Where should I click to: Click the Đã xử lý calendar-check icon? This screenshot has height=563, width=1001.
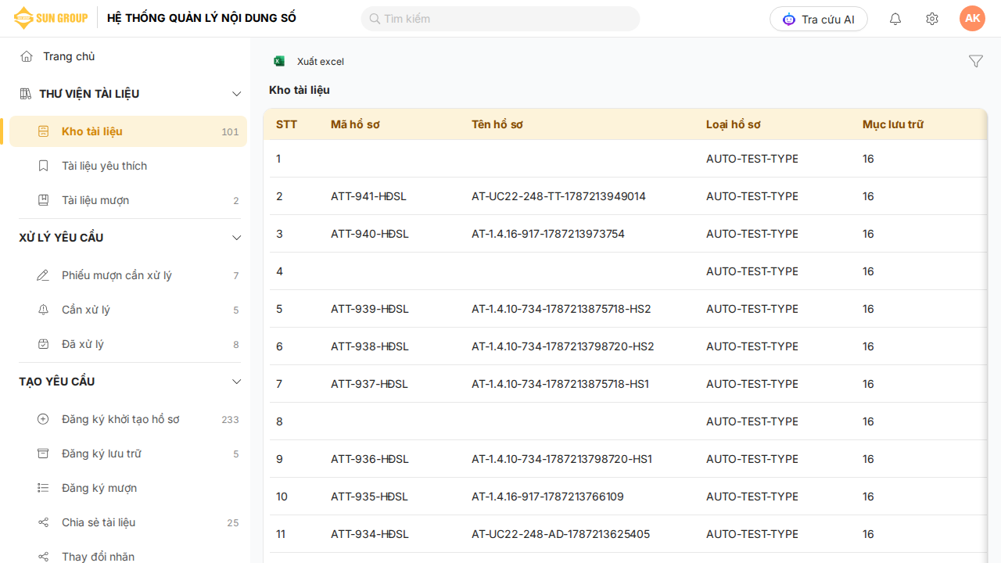[44, 344]
